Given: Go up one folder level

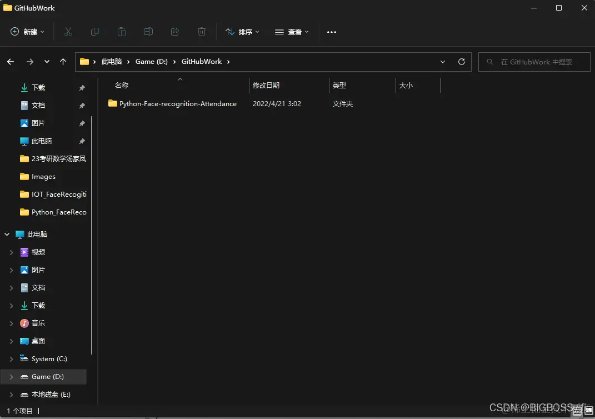Looking at the screenshot, I should tap(63, 62).
